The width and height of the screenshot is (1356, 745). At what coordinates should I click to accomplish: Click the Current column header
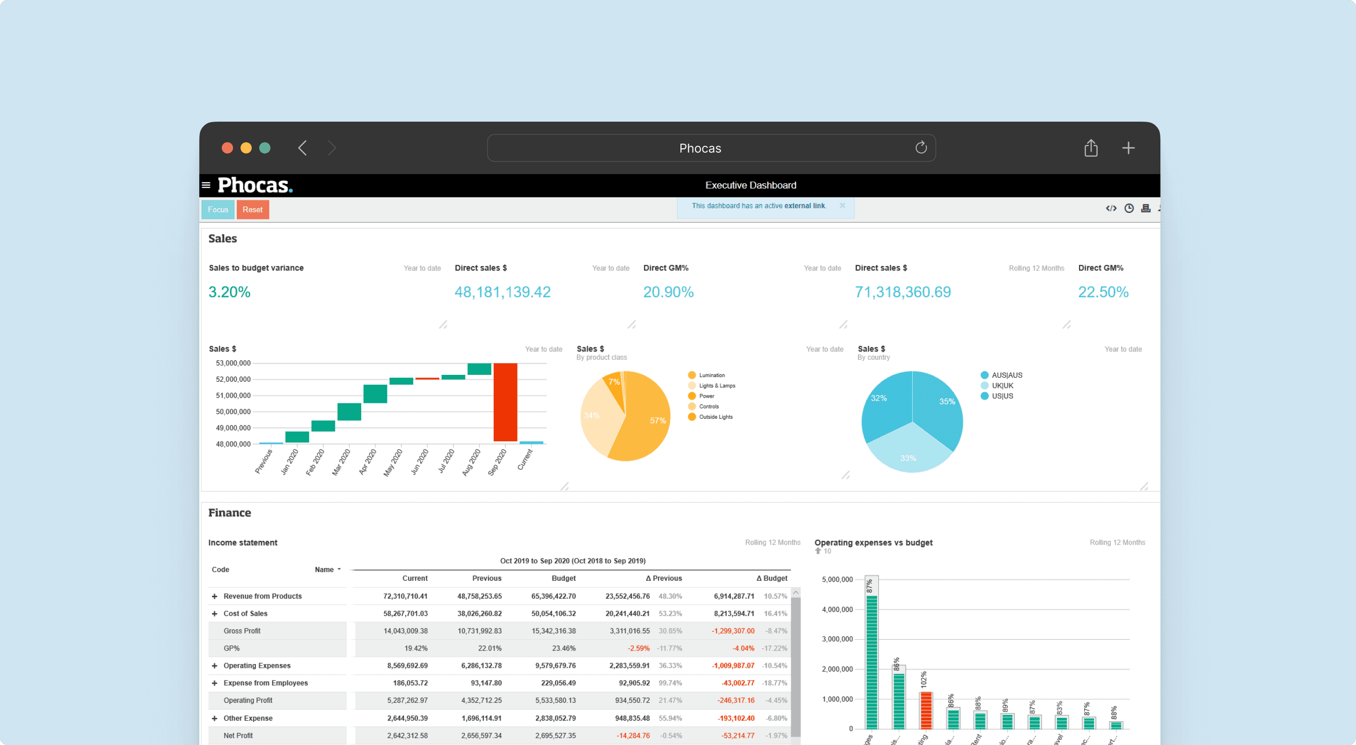coord(415,578)
